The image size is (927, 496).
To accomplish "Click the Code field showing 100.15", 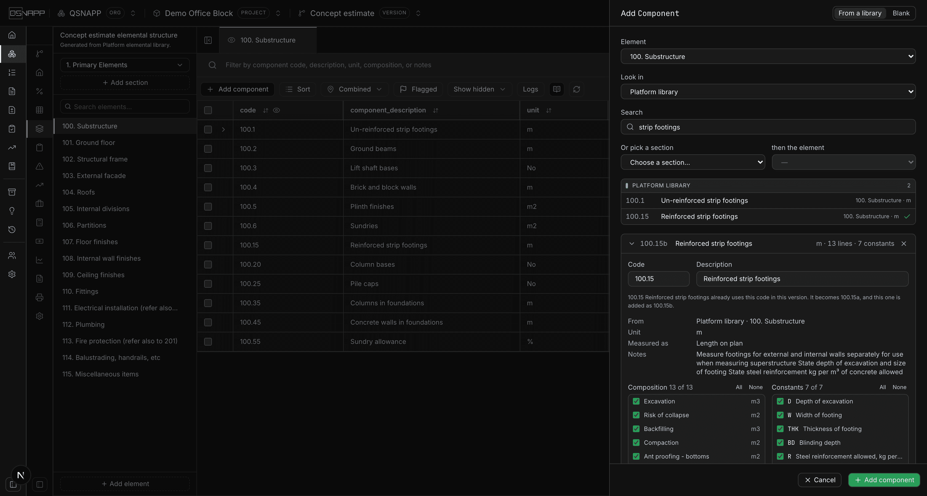I will 659,279.
